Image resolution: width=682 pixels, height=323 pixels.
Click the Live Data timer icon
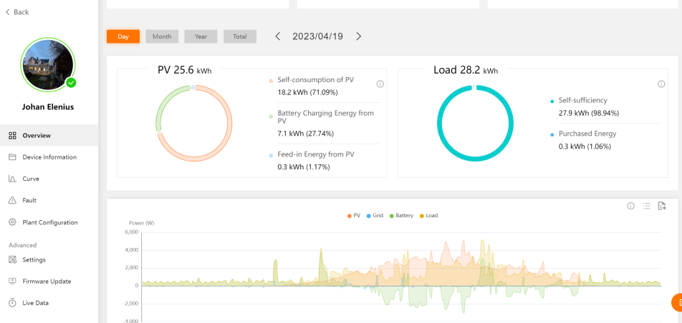13,303
